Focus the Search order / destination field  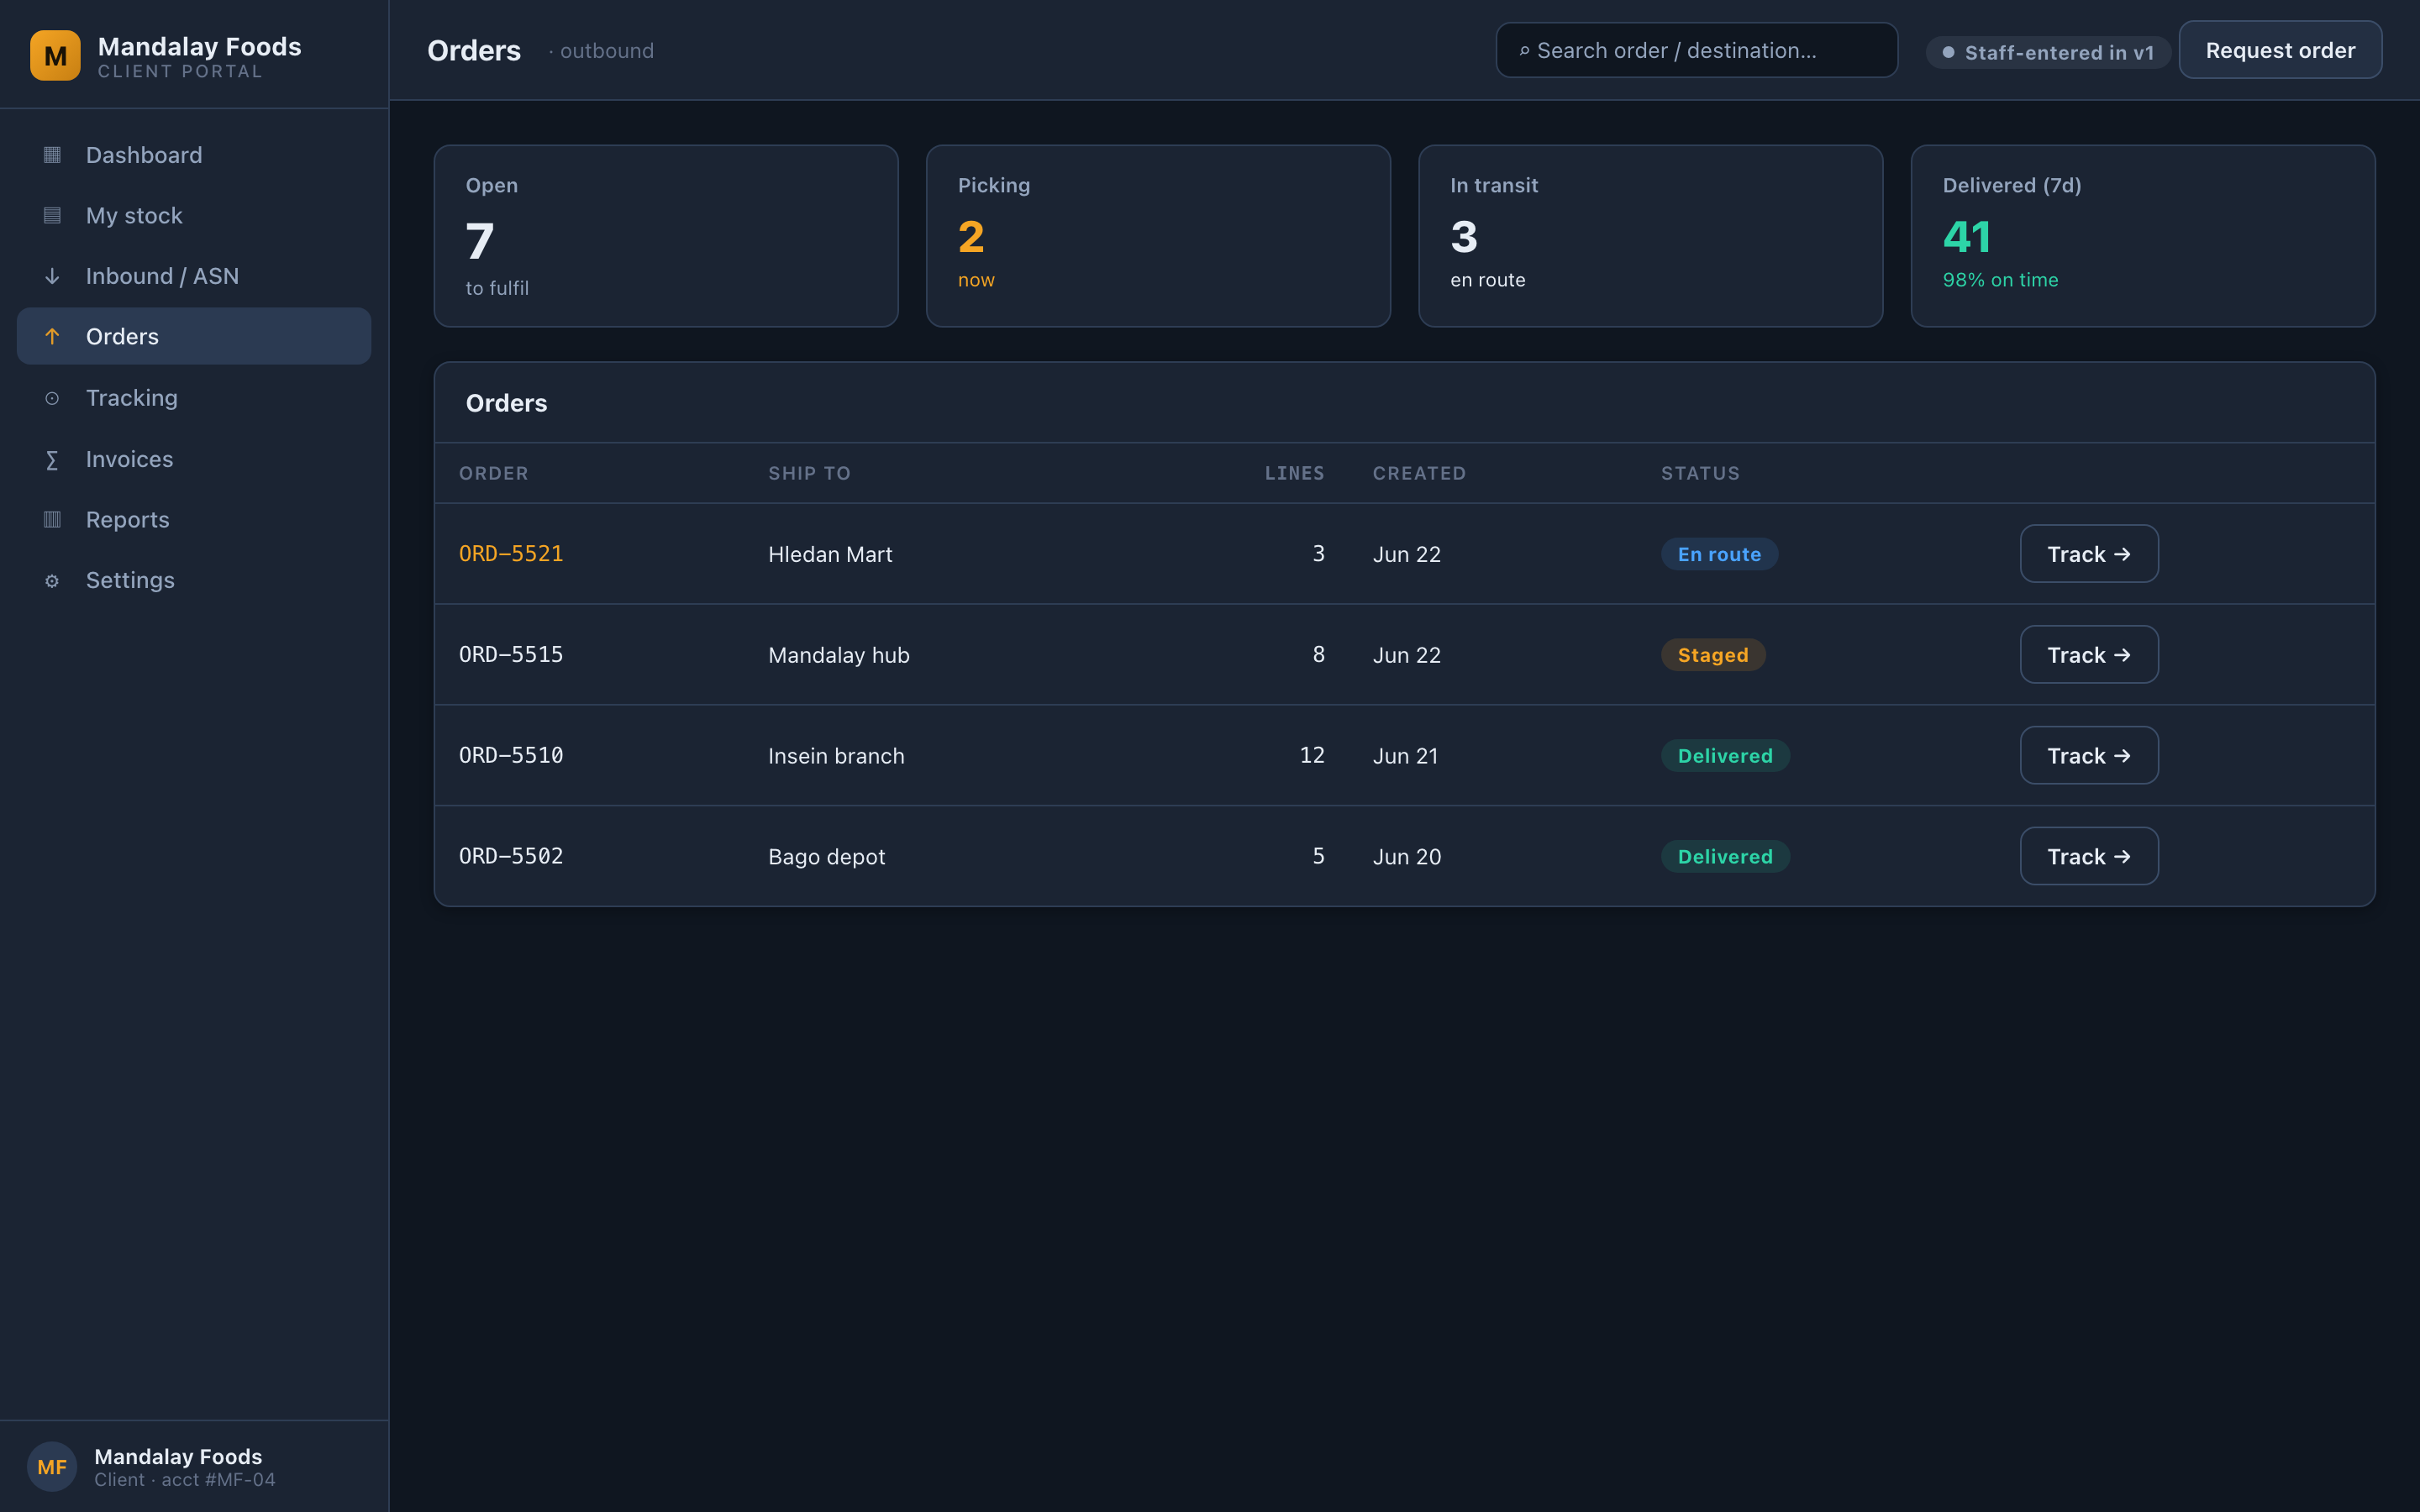[x=1697, y=50]
